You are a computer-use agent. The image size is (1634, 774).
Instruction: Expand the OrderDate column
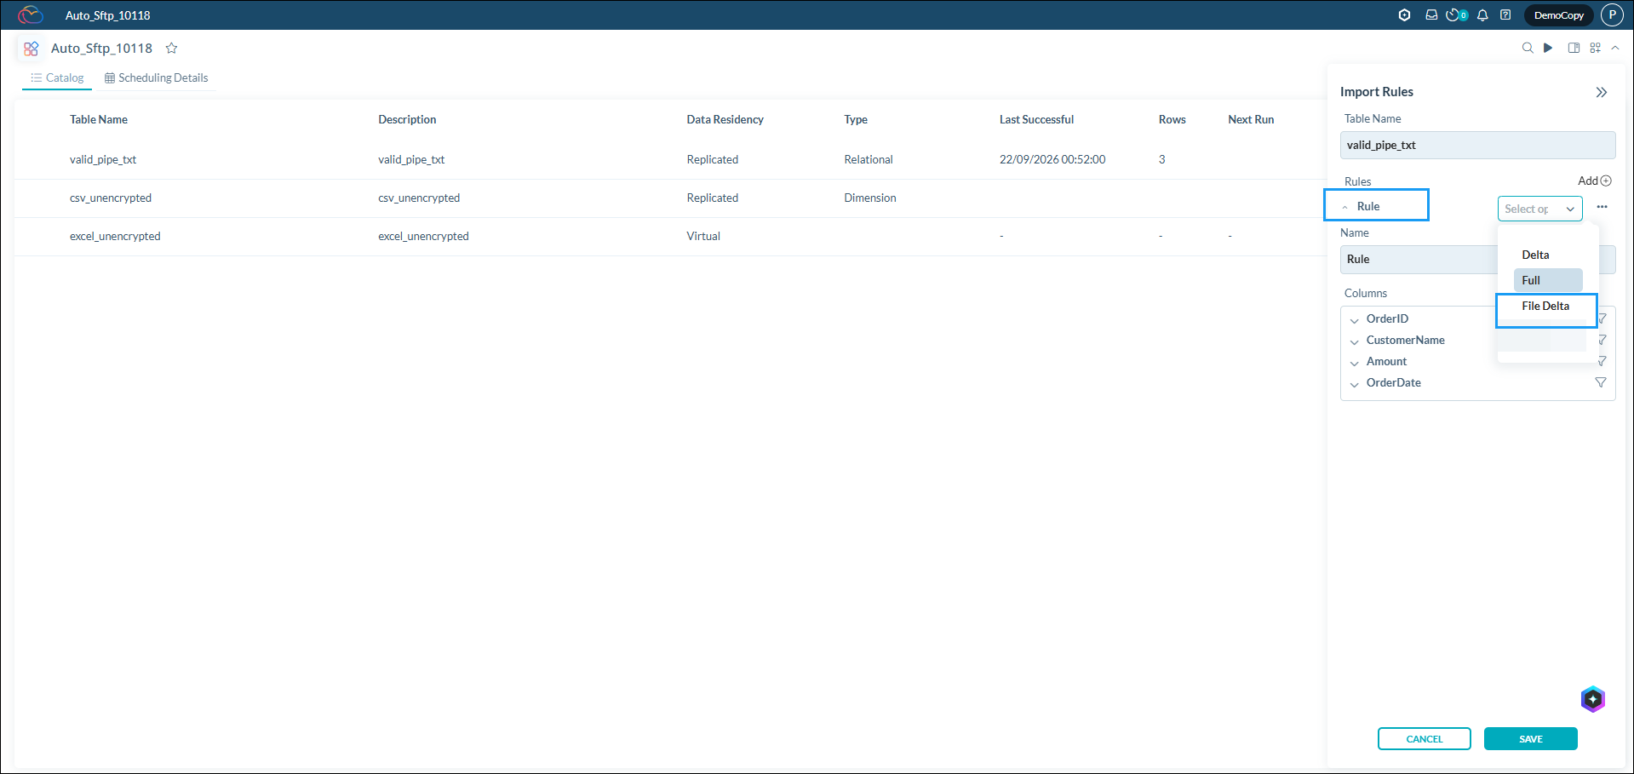pyautogui.click(x=1354, y=384)
